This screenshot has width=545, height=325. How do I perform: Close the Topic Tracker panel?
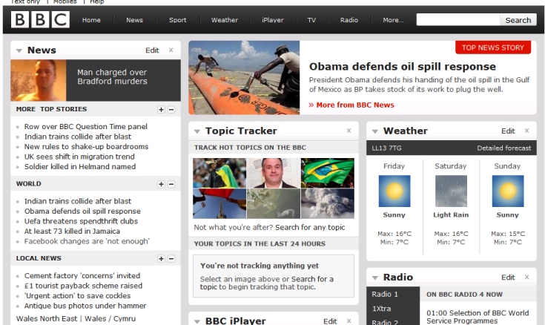[x=349, y=131]
